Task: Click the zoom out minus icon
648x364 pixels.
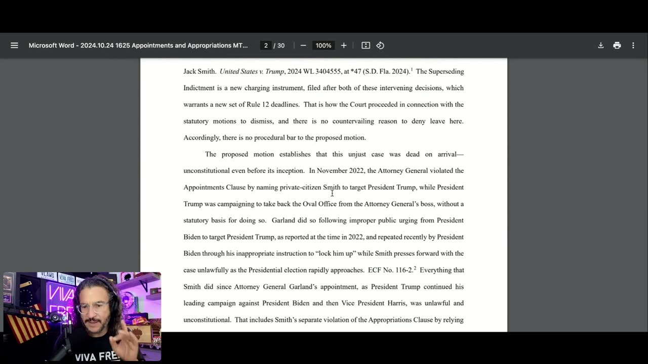Action: (303, 45)
